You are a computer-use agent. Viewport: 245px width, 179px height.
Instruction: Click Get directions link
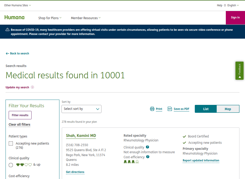click(75, 172)
